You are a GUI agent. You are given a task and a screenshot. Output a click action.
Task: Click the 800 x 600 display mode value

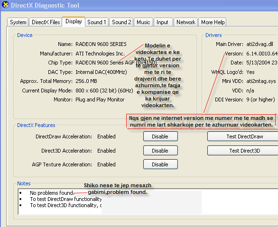(x=104, y=91)
